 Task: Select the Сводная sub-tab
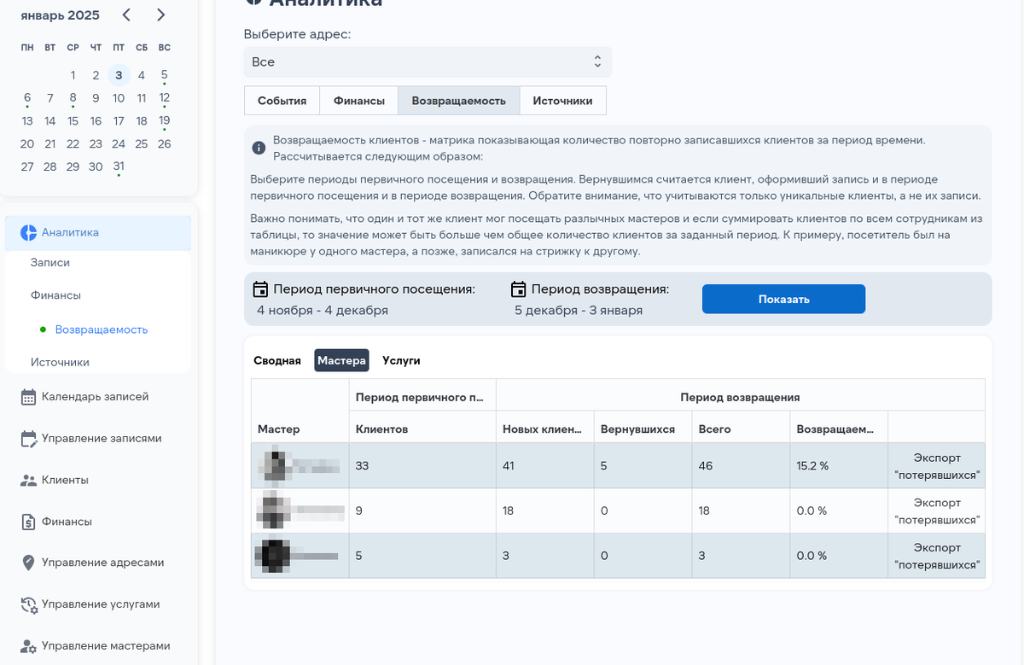click(276, 360)
